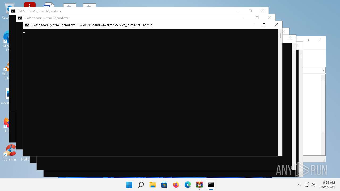Image resolution: width=340 pixels, height=191 pixels.
Task: Open the CCleaner desktop shortcut
Action: [x=10, y=153]
